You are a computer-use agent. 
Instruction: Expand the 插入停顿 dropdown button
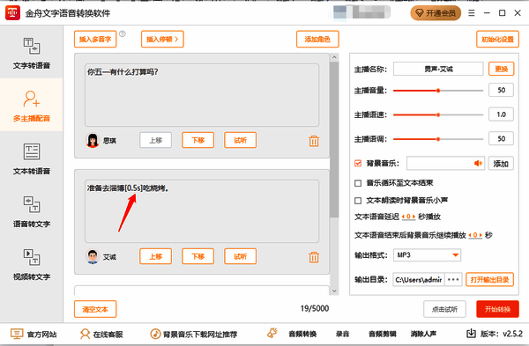coord(162,39)
